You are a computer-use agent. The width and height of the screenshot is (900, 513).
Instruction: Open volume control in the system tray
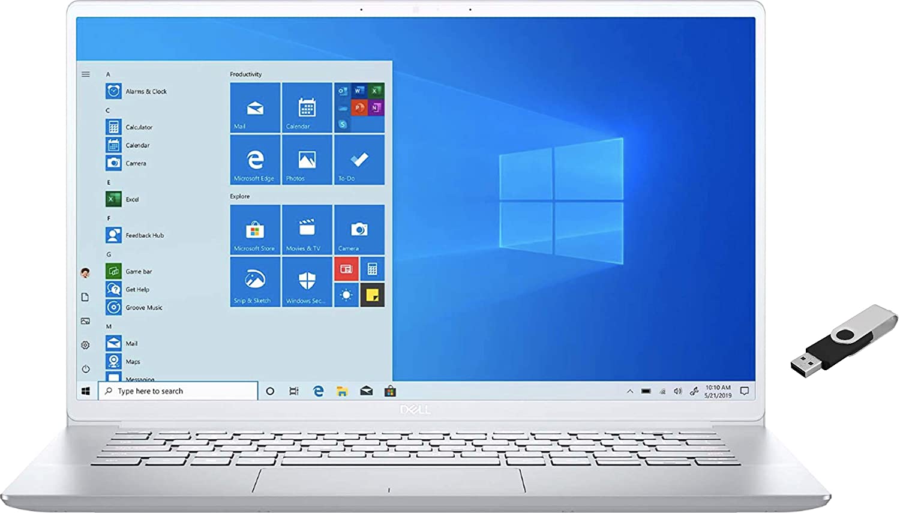677,391
